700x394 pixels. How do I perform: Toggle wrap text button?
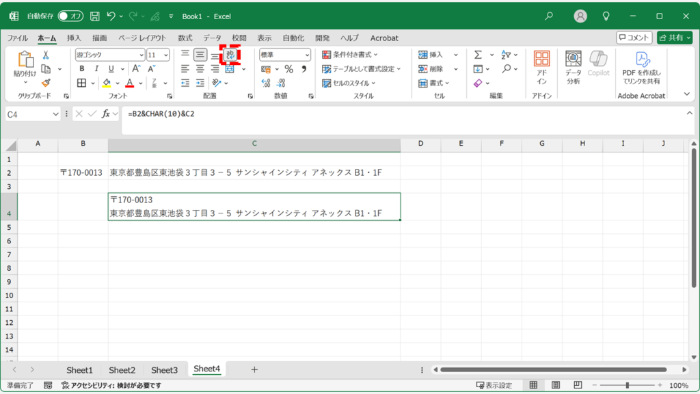coord(230,55)
